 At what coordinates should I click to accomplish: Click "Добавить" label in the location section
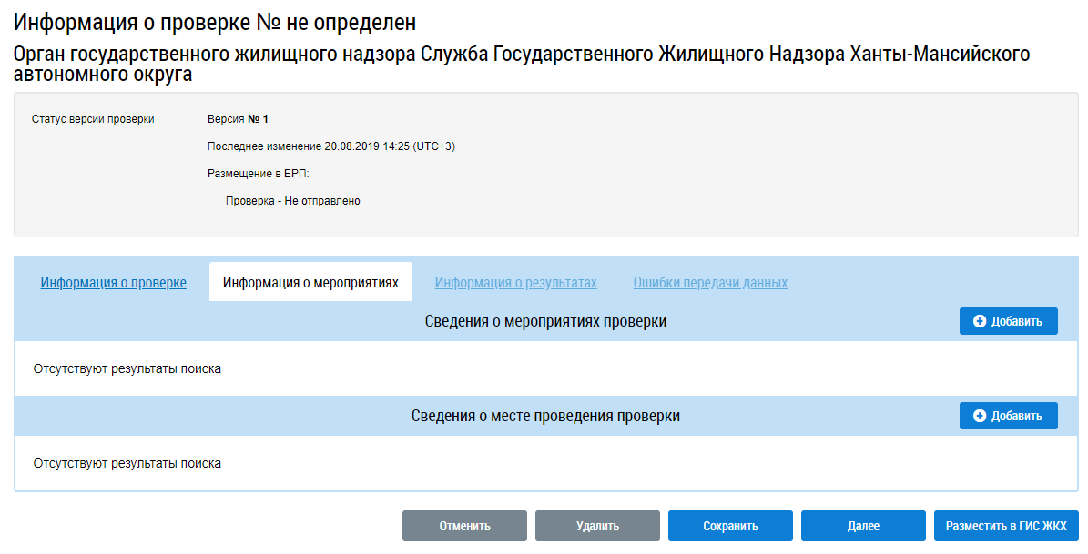tap(1016, 417)
